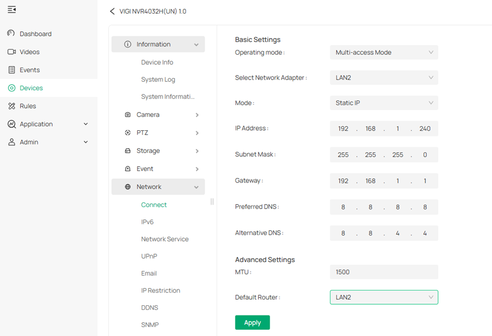Open the Operating mode dropdown
The height and width of the screenshot is (336, 492).
pyautogui.click(x=384, y=52)
